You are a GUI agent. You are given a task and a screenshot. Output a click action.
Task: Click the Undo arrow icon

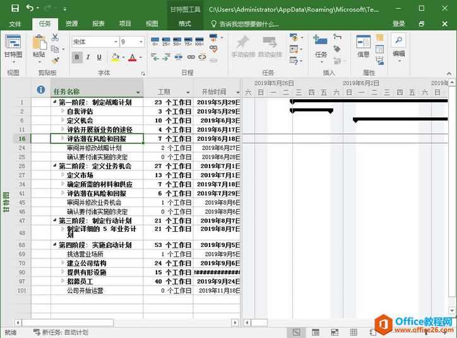click(30, 8)
